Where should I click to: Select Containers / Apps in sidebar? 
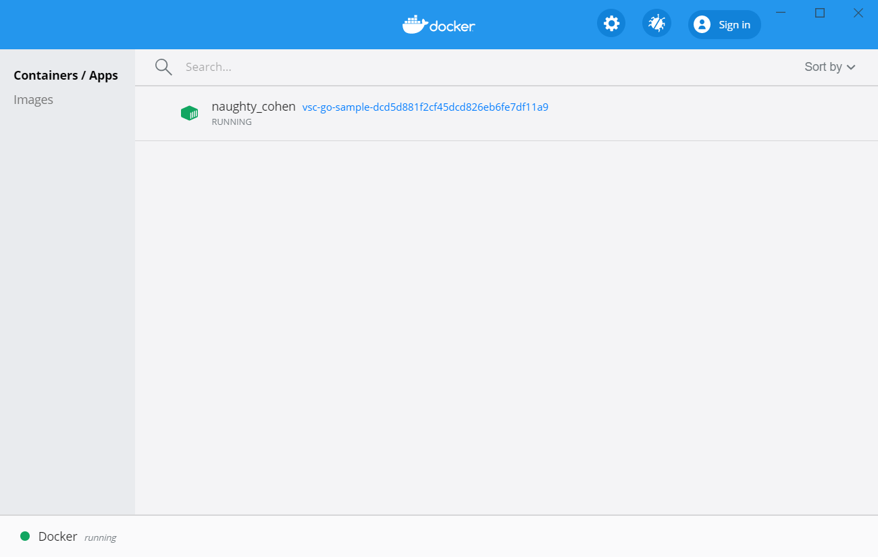pyautogui.click(x=66, y=75)
